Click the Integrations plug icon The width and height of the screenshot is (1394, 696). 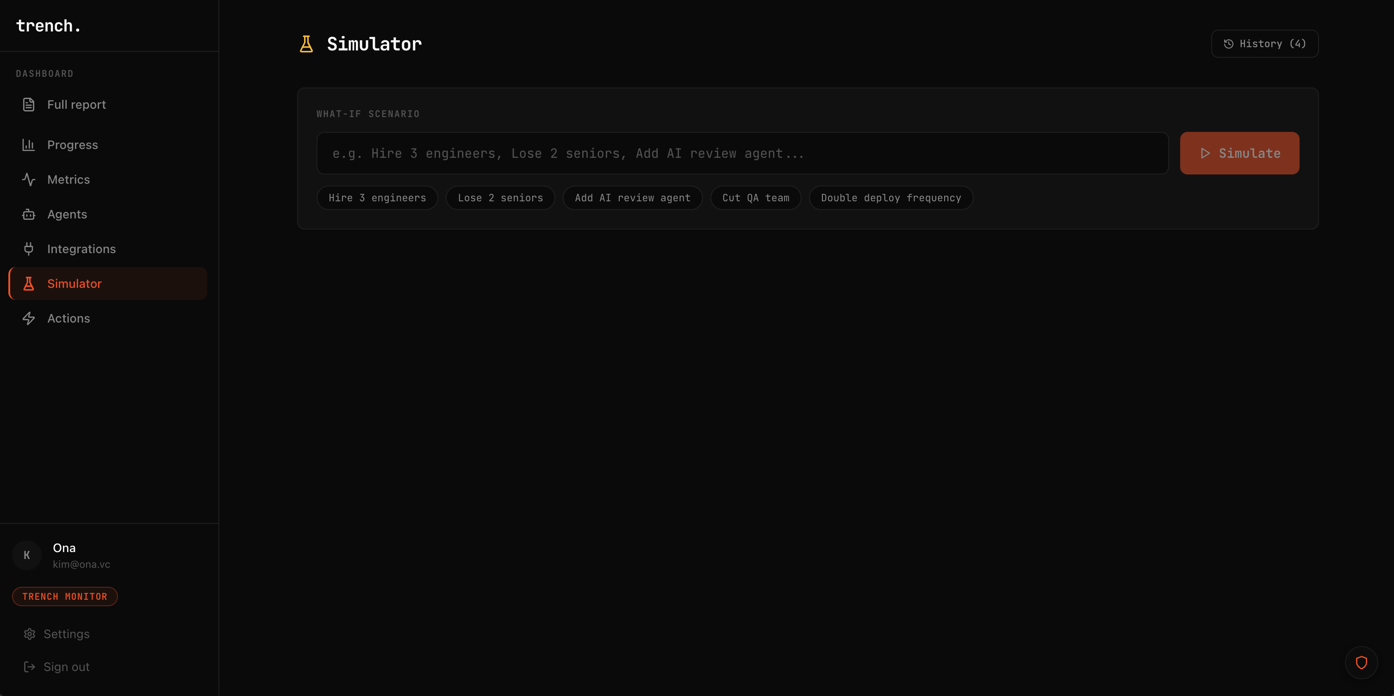tap(29, 249)
